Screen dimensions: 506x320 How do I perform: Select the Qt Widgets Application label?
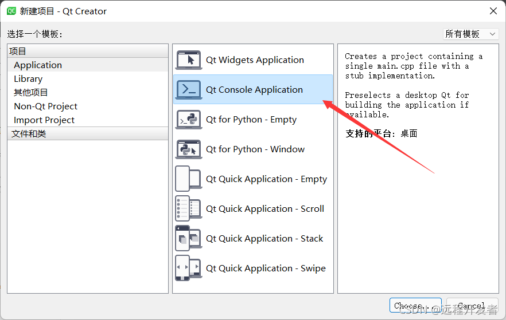pyautogui.click(x=255, y=60)
